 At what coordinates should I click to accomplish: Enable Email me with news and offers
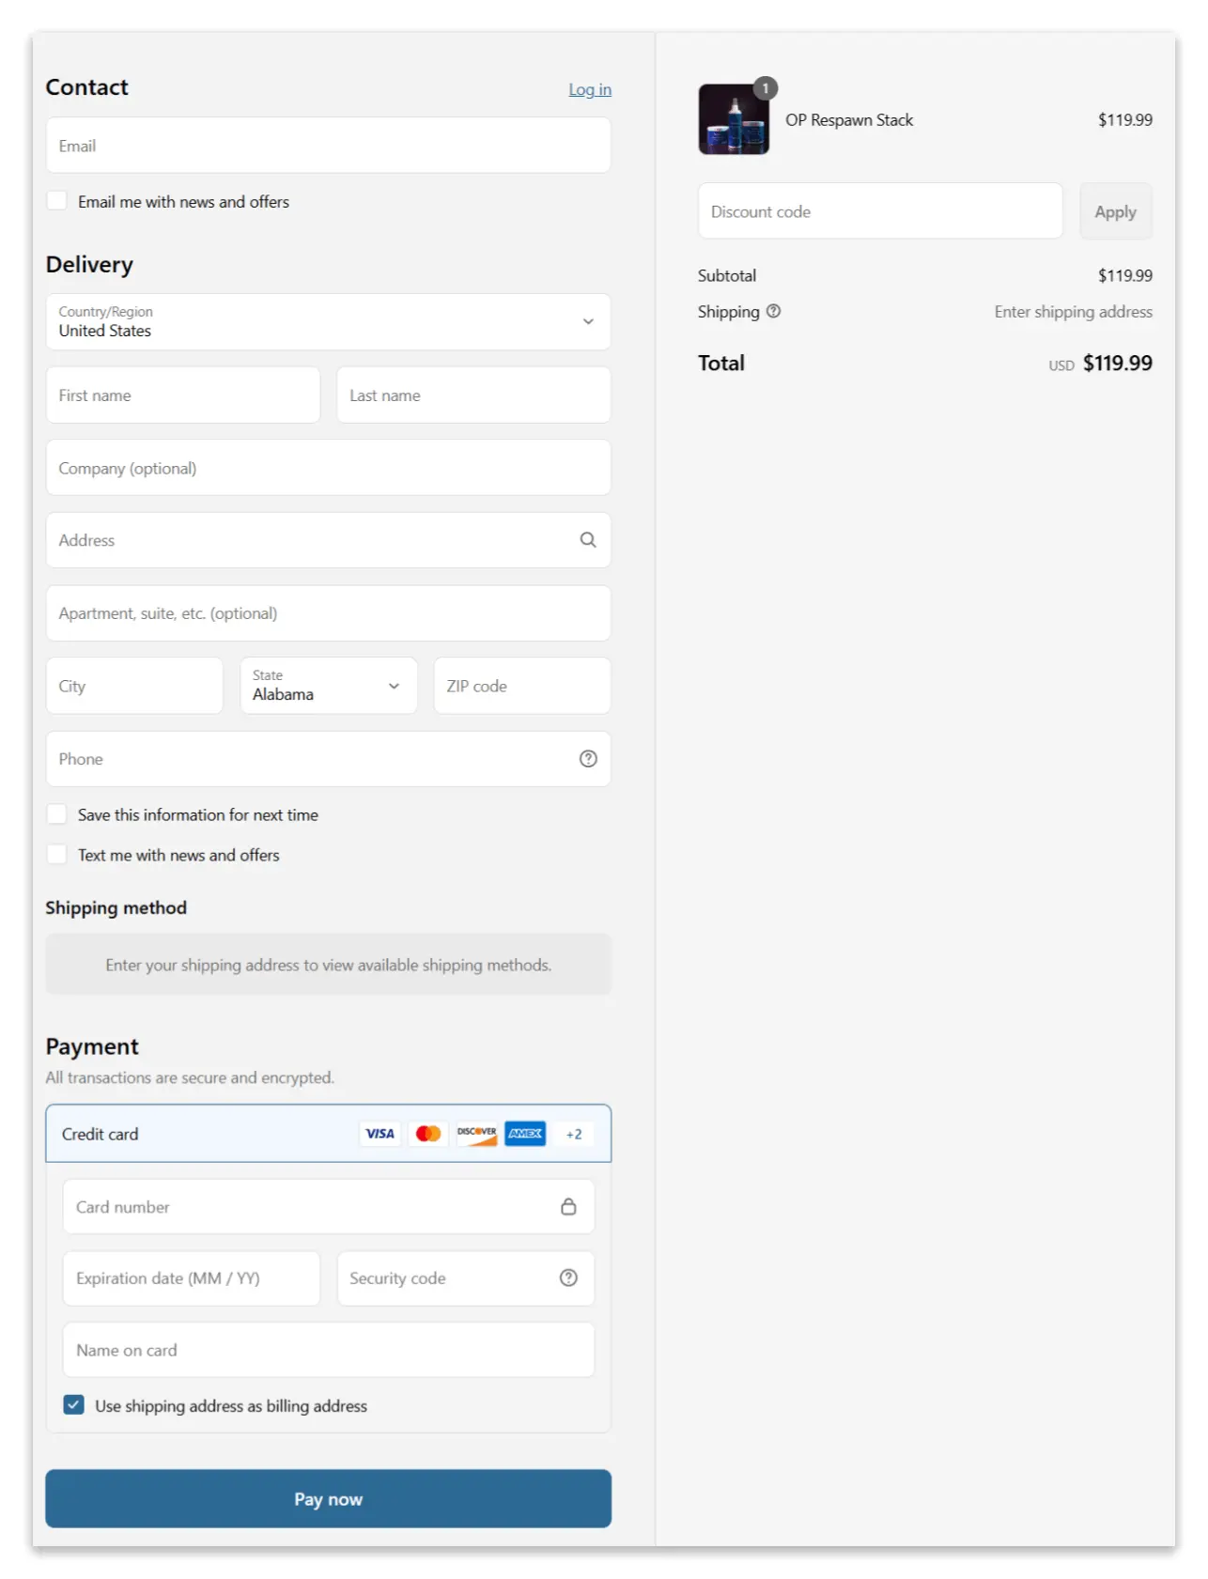click(x=57, y=201)
